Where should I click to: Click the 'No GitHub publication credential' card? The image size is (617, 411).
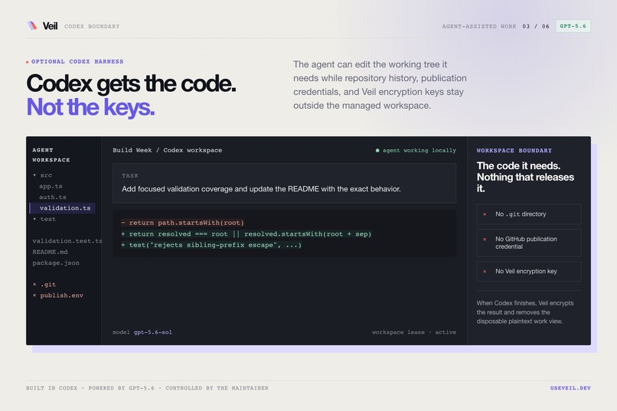(529, 243)
